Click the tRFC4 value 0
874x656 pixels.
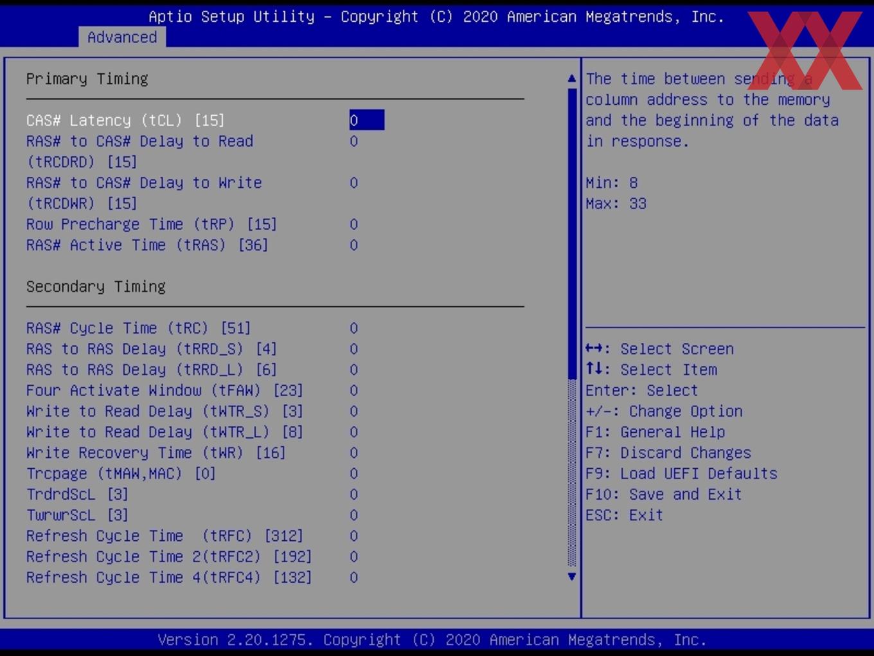click(354, 578)
